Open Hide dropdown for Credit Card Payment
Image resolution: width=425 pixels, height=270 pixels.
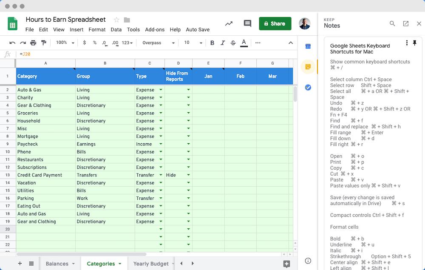click(x=188, y=175)
